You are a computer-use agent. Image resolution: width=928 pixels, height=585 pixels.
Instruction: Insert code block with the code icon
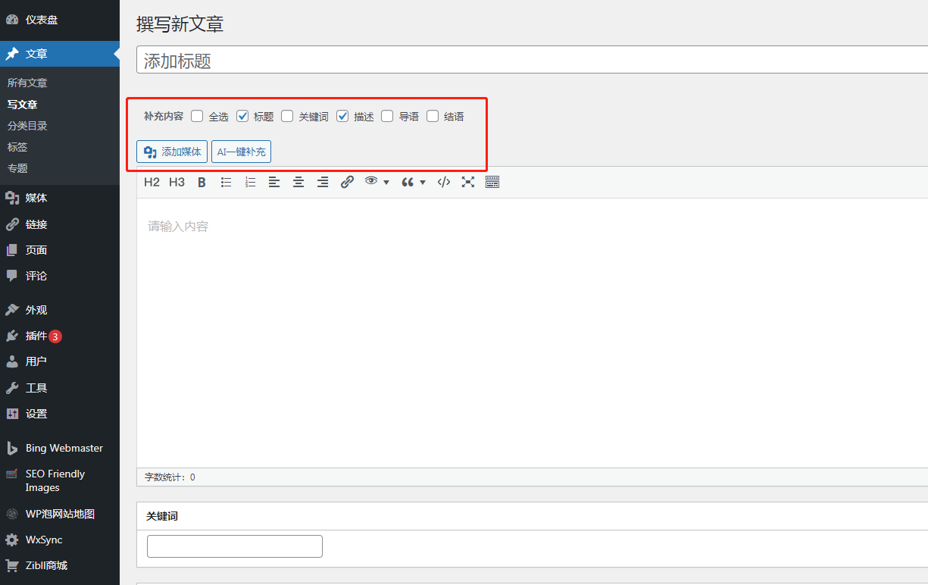point(444,182)
